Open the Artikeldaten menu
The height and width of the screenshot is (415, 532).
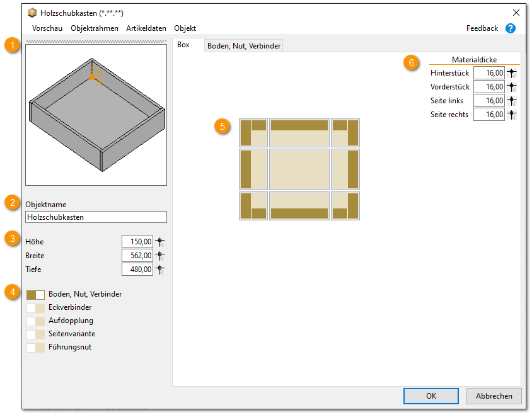point(146,28)
